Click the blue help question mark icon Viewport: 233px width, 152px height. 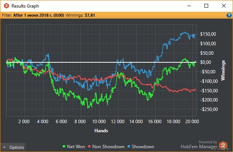tap(229, 15)
